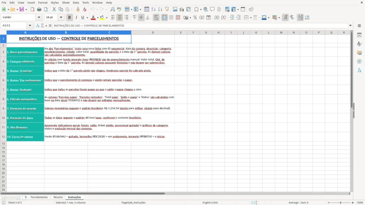This screenshot has height=205, width=365.
Task: Click the Function Wizard fx icon
Action: coord(38,26)
